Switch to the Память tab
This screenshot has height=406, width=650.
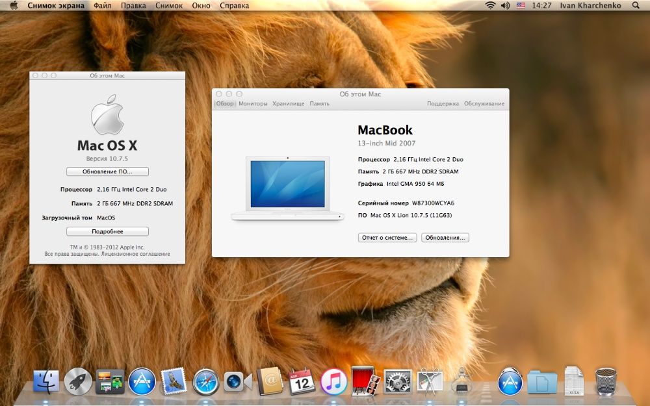(319, 103)
